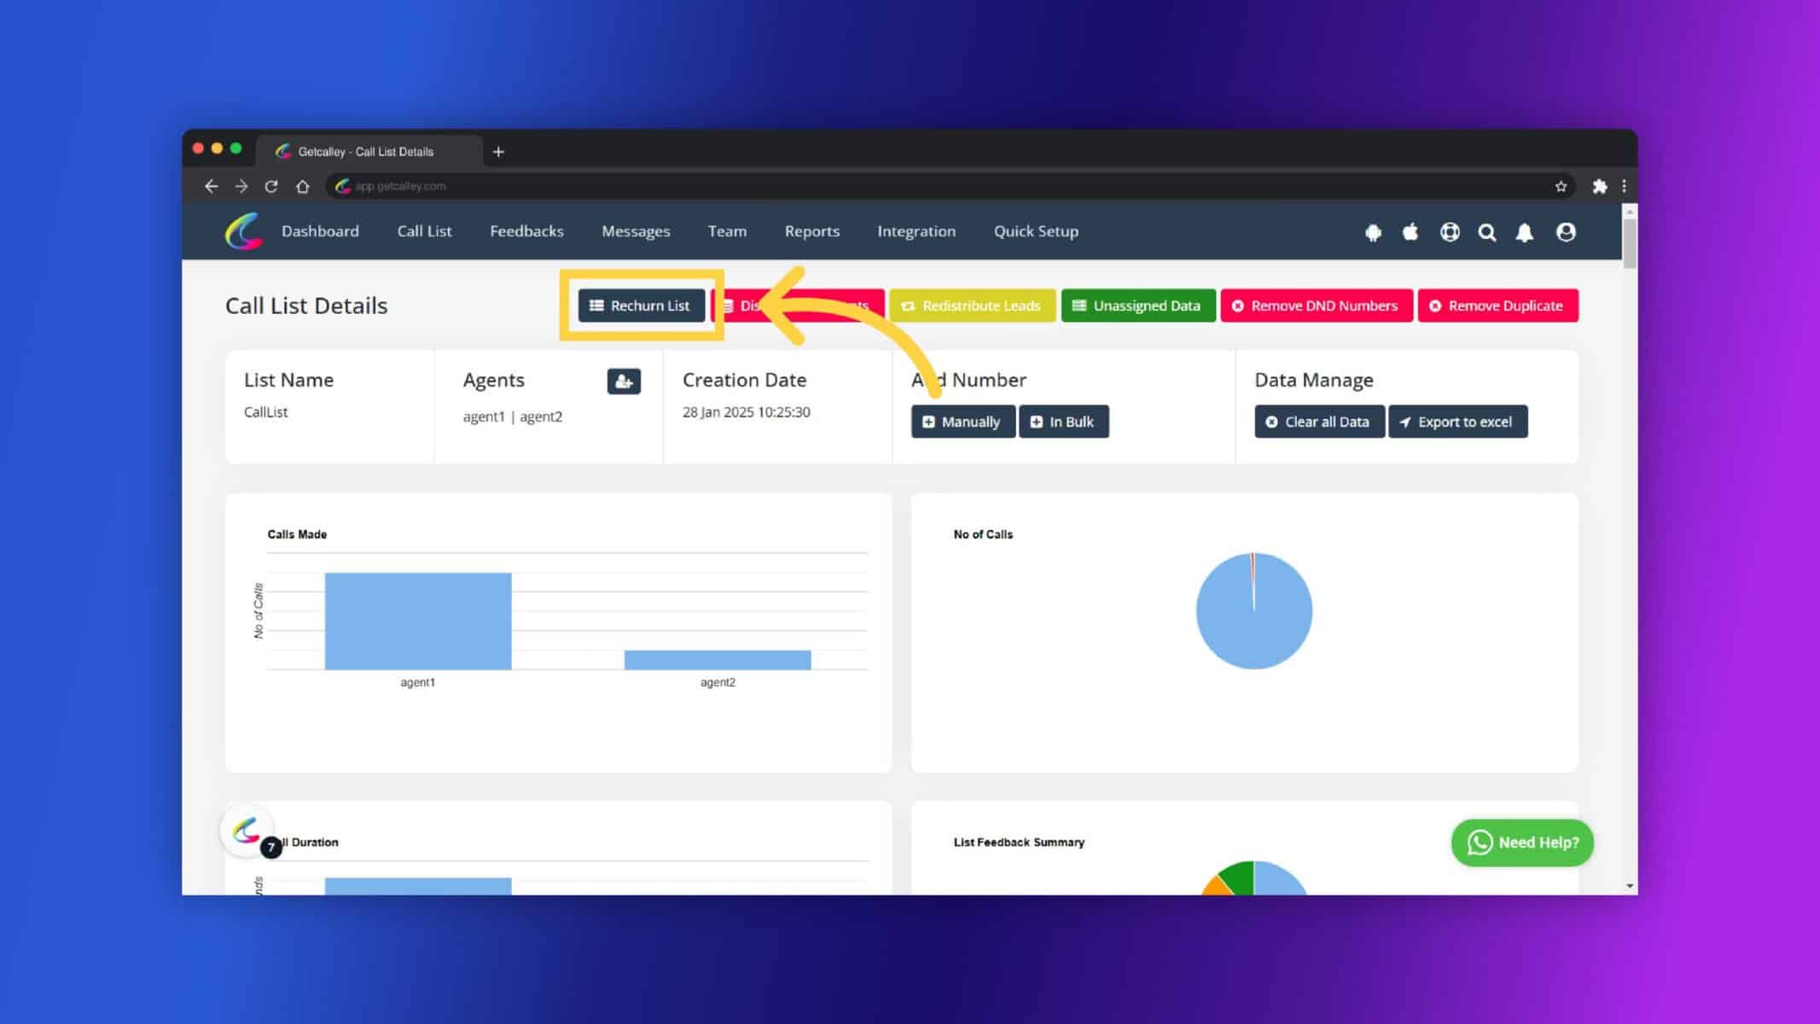Click the search magnifier icon in navbar
1820x1024 pixels.
pyautogui.click(x=1487, y=232)
